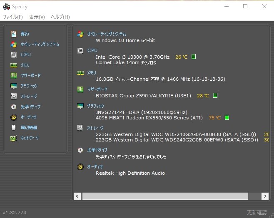274x218 pixels.
Task: Click the hard drive icon in sidebar
Action: [x=14, y=96]
